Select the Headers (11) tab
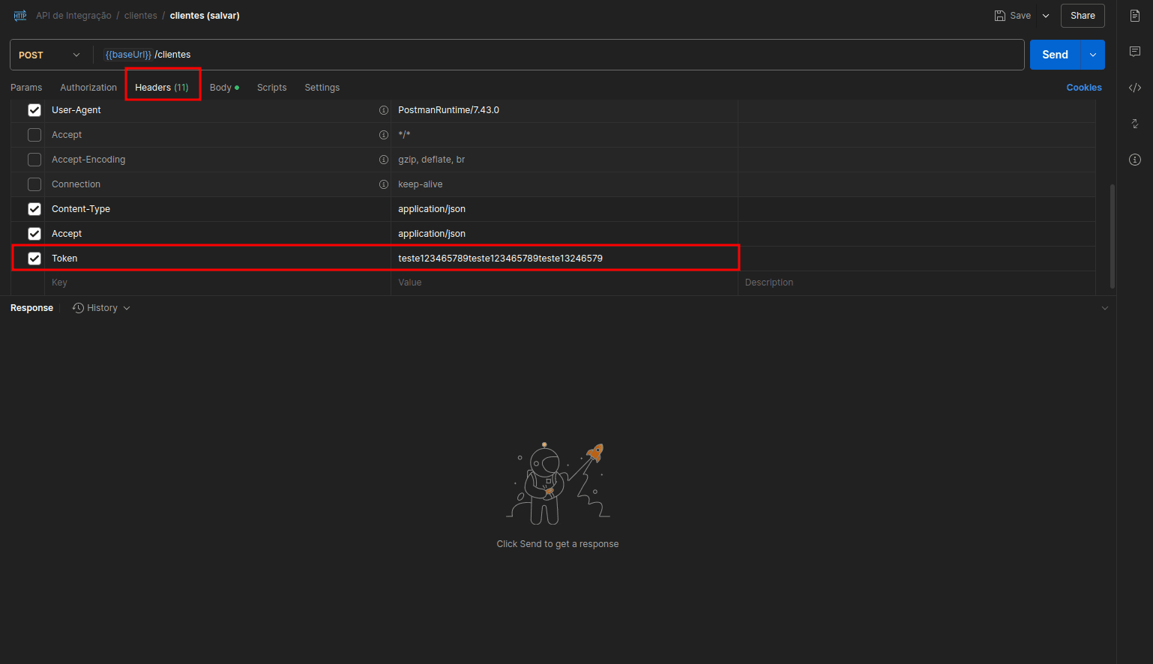The height and width of the screenshot is (664, 1153). pyautogui.click(x=162, y=88)
